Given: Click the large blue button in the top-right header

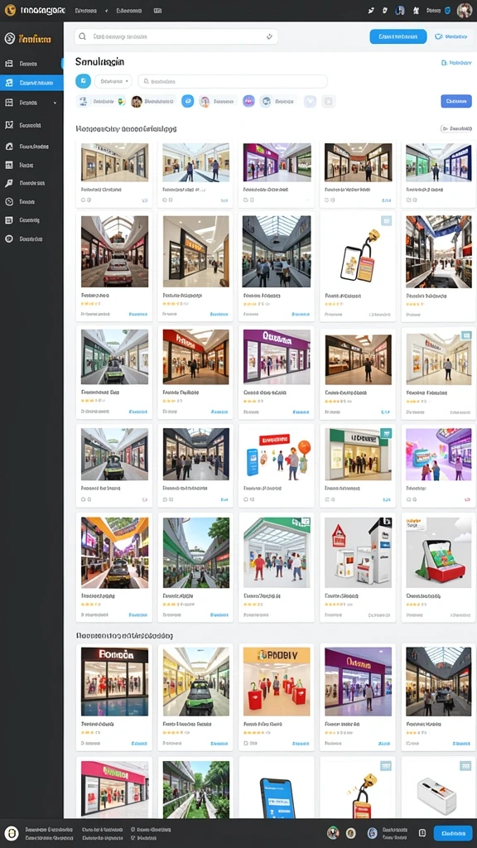Looking at the screenshot, I should [398, 36].
